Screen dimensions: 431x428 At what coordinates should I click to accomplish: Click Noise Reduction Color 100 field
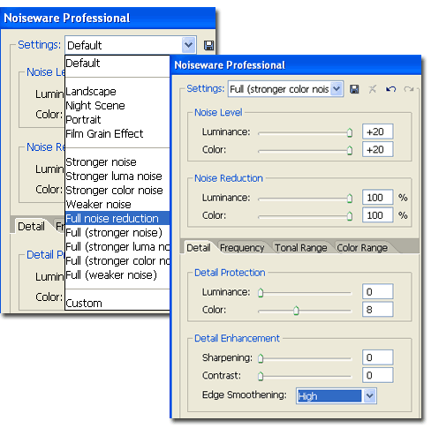tap(378, 215)
